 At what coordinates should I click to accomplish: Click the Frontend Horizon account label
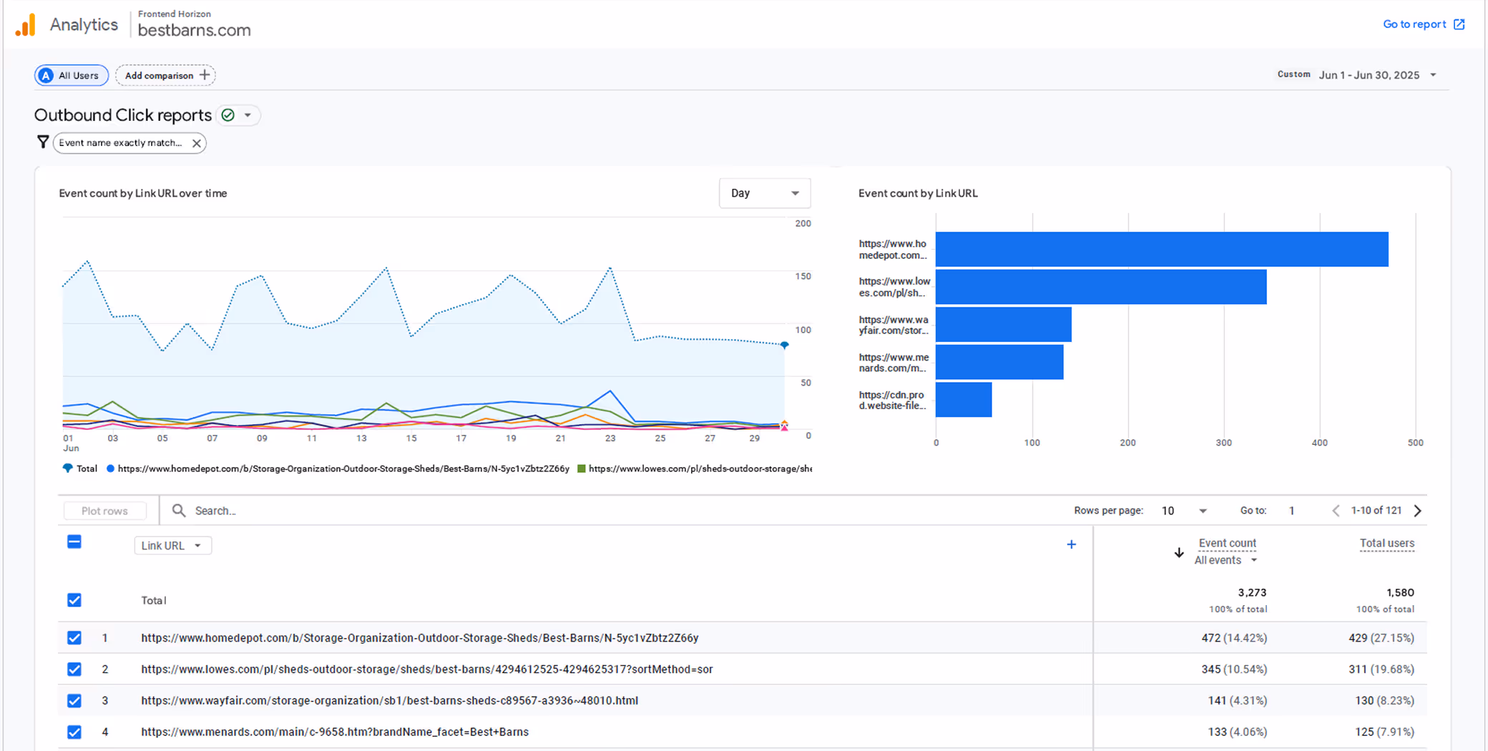175,14
